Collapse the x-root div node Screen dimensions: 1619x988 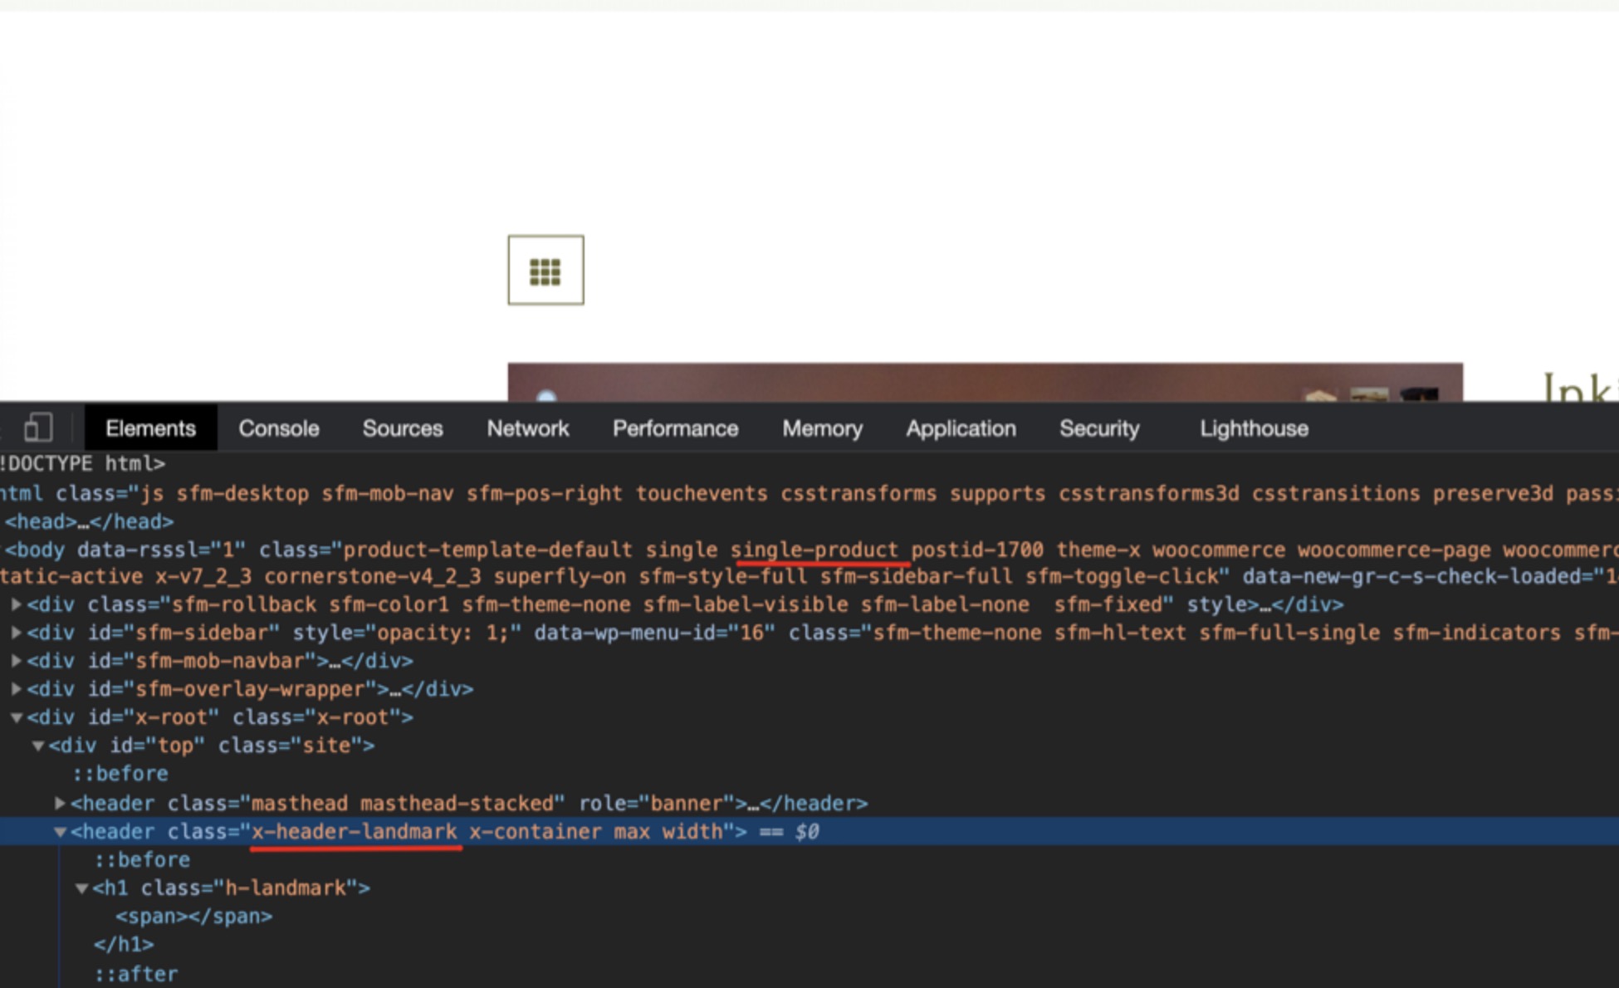(17, 717)
